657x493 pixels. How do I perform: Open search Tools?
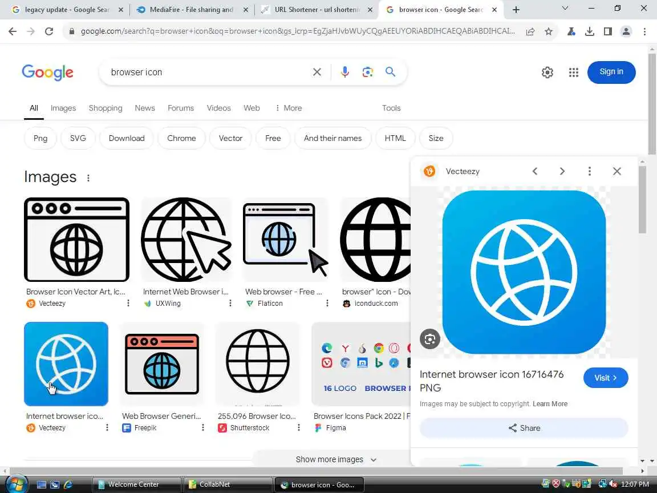(x=391, y=108)
